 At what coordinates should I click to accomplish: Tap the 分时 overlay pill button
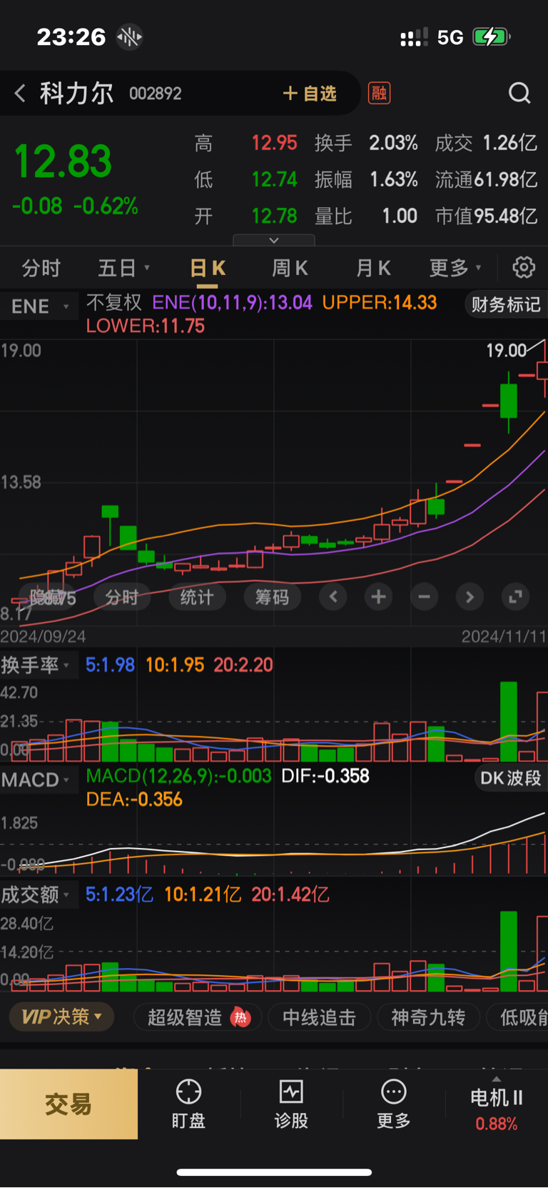pyautogui.click(x=121, y=597)
